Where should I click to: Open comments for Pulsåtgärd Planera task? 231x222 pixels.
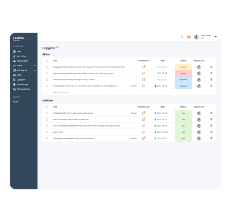click(144, 113)
